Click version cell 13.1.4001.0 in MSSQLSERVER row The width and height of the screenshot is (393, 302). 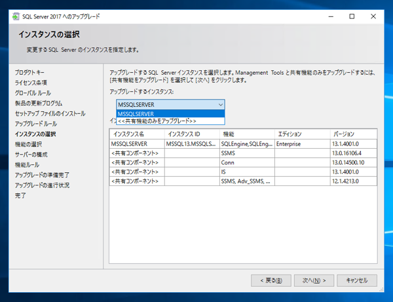point(354,144)
